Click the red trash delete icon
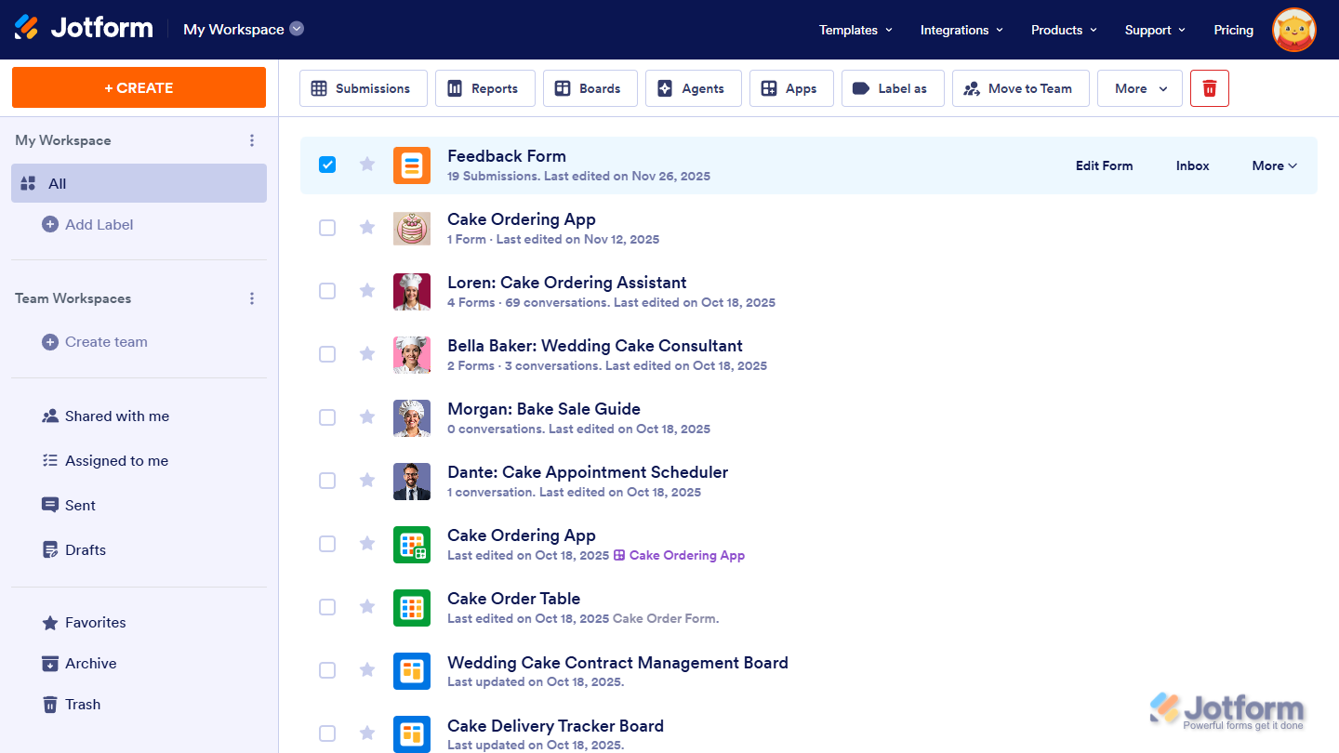 [x=1209, y=87]
